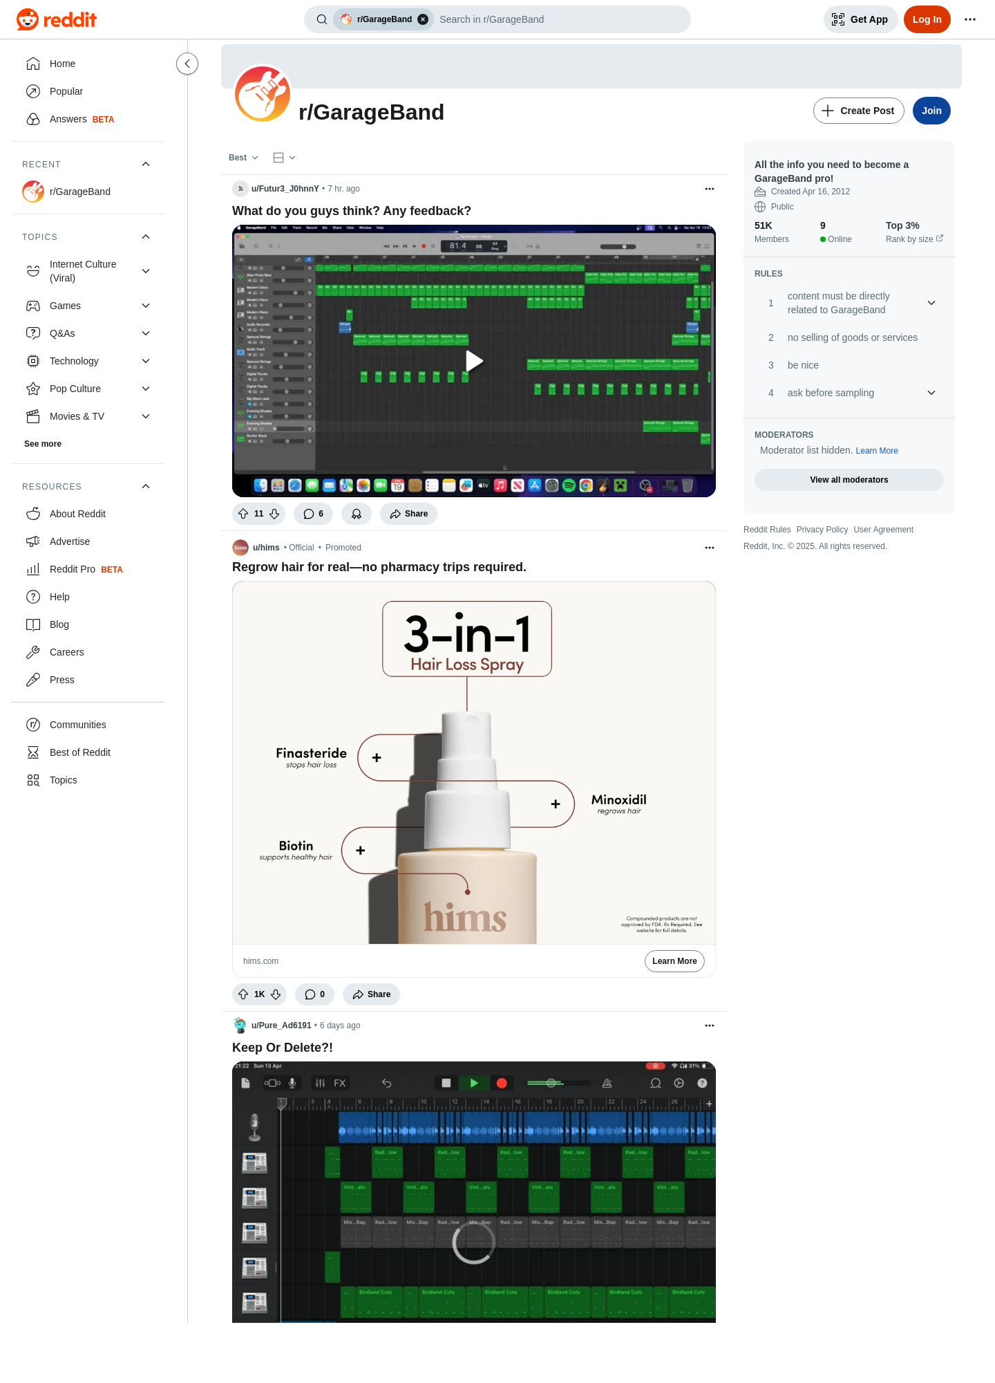Open Press in the sidebar
Viewport: 995px width, 1383px height.
[87, 680]
